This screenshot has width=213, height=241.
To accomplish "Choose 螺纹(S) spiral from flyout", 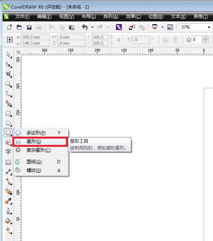I will [x=41, y=170].
